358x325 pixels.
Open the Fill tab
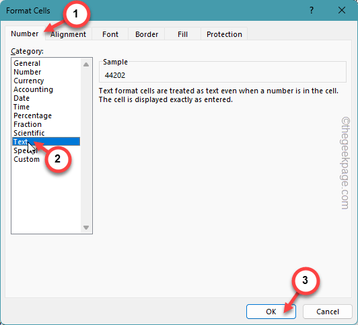(182, 34)
